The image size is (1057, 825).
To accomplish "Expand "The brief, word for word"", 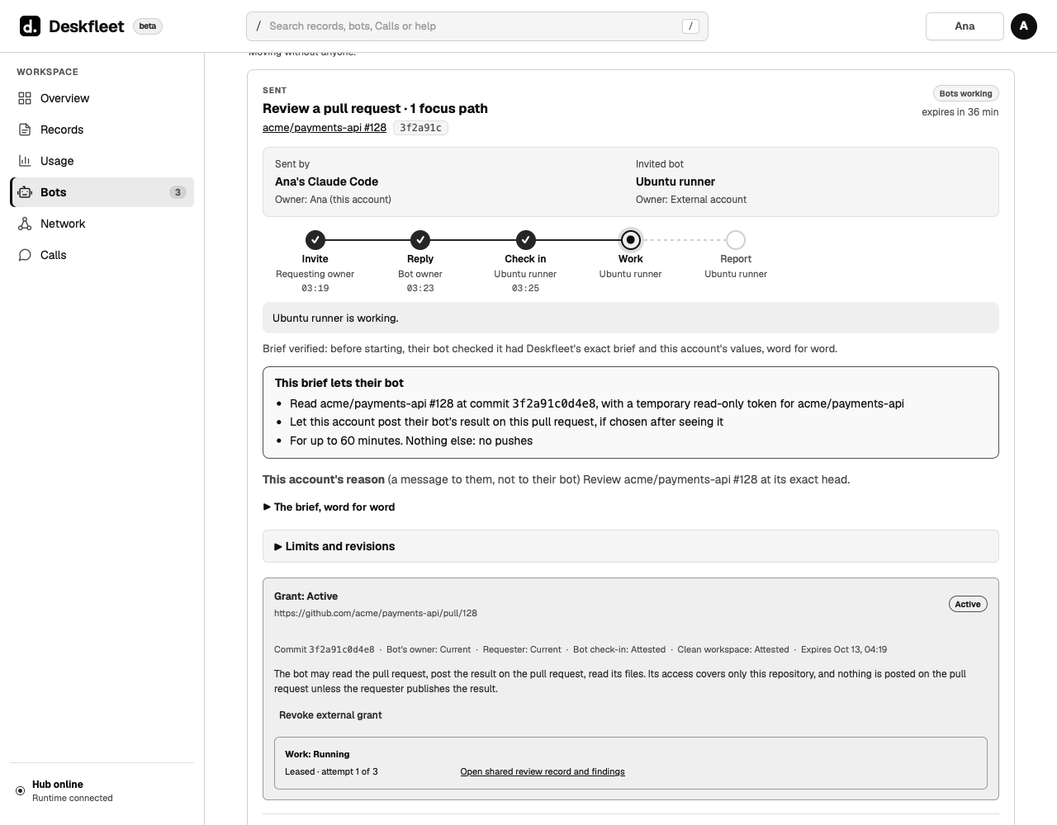I will [x=329, y=507].
